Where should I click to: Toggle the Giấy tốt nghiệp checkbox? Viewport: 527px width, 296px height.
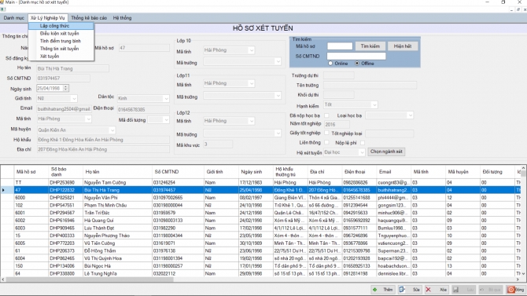click(x=326, y=133)
